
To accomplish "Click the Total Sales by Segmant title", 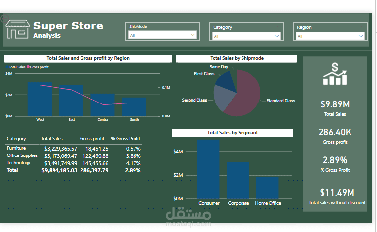I will (233, 133).
